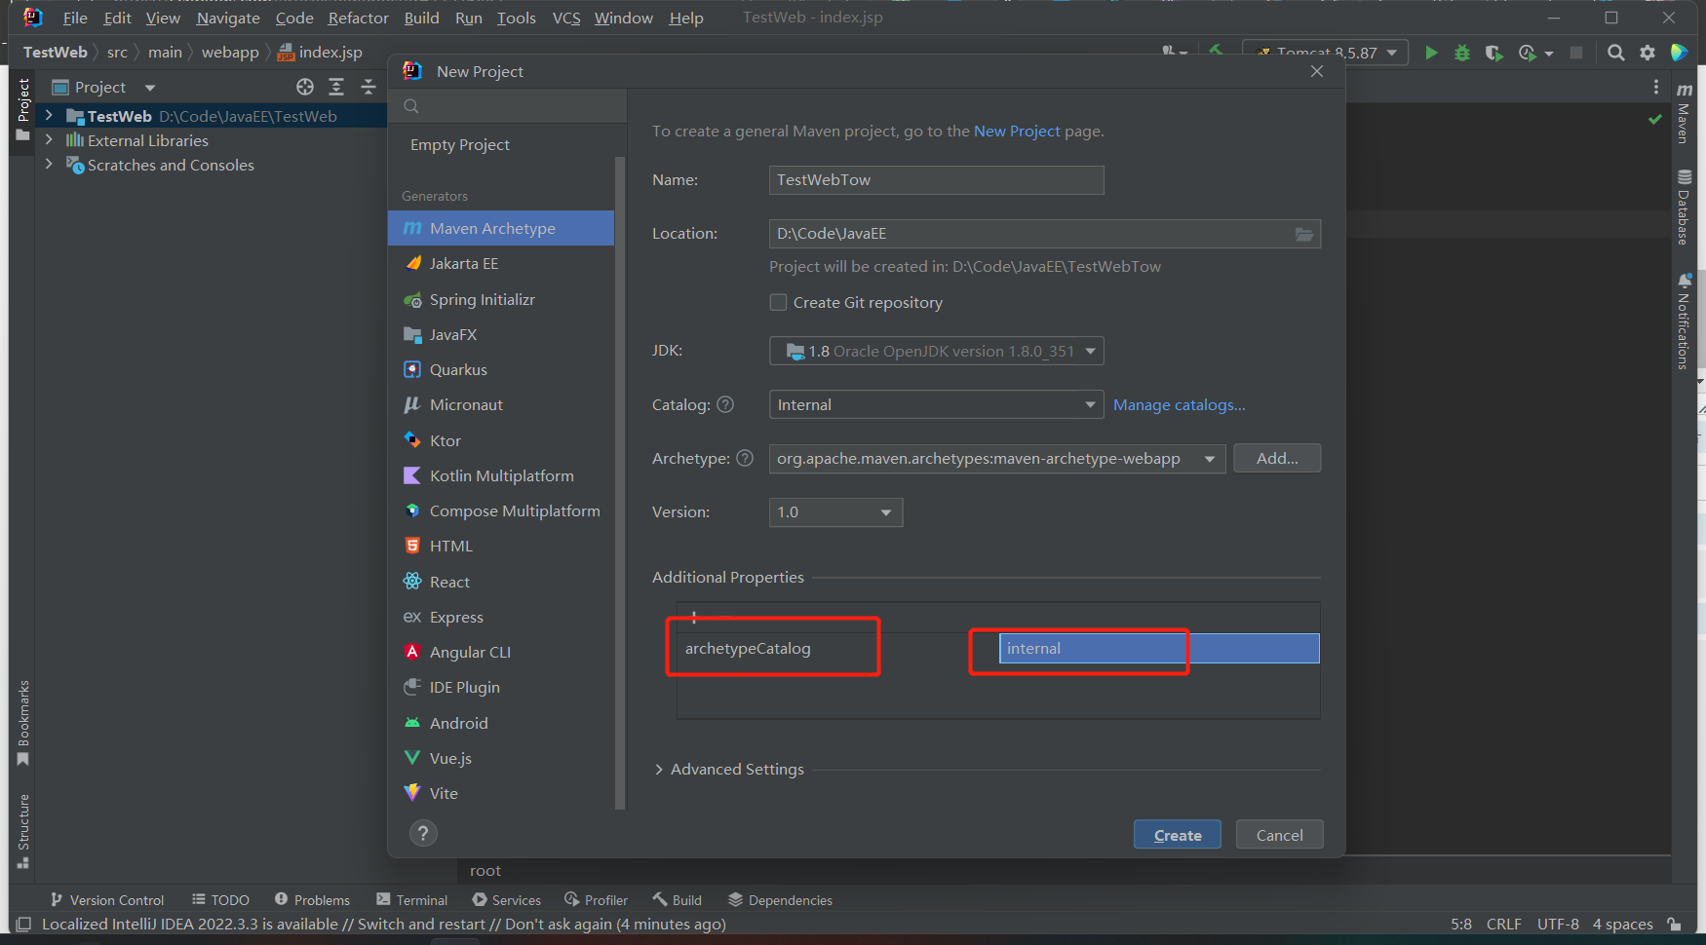Select the Angular CLI generator
Image resolution: width=1706 pixels, height=945 pixels.
[501, 652]
